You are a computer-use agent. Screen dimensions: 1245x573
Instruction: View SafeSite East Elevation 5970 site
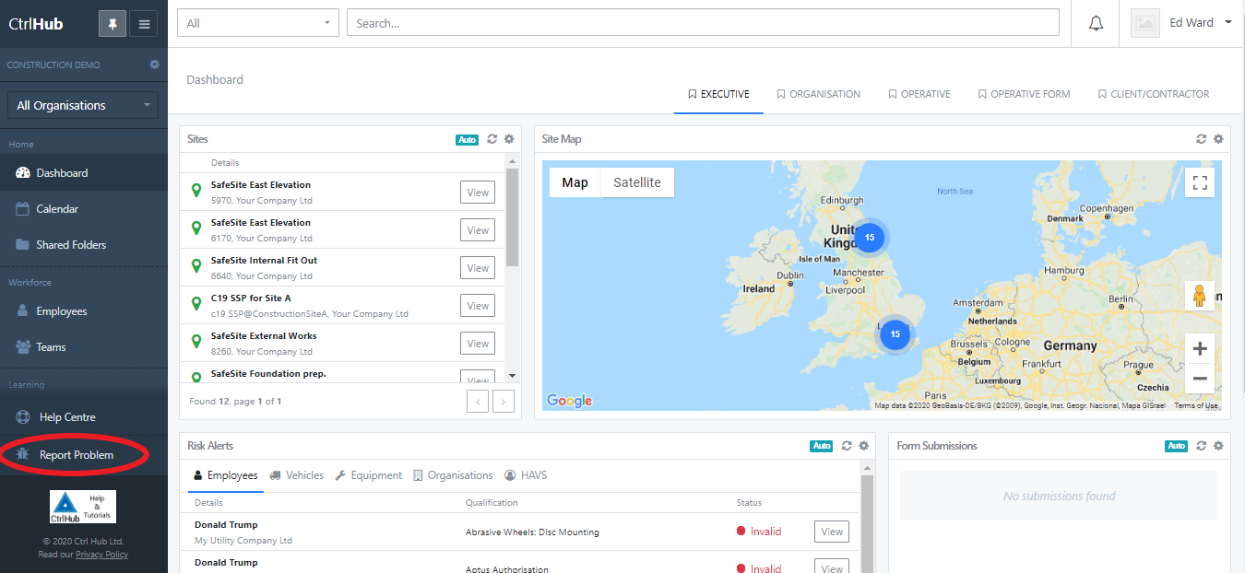point(478,193)
